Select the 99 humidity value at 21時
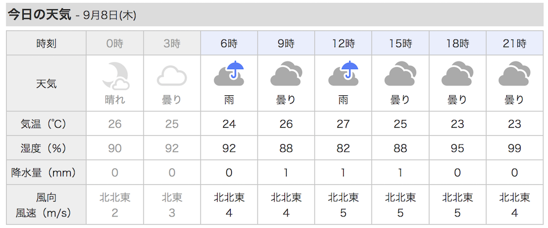The height and width of the screenshot is (228, 548). pyautogui.click(x=514, y=148)
